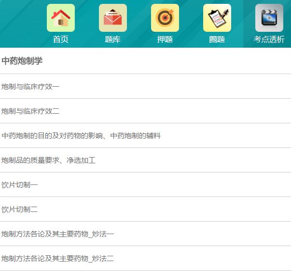Click the 中药炮制学 section header
Image resolution: width=291 pixels, height=276 pixels.
22,61
